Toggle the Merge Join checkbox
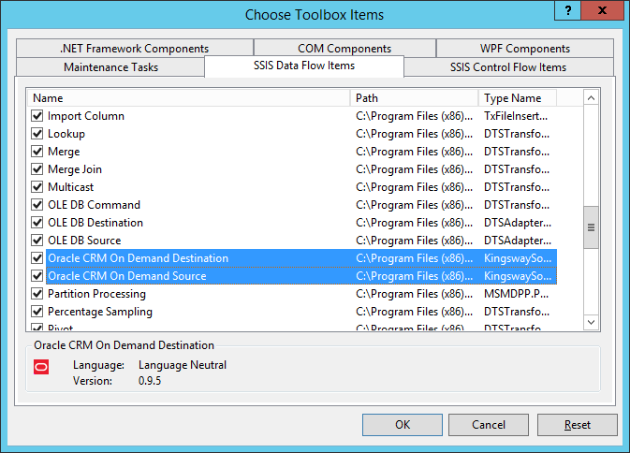 pos(37,169)
